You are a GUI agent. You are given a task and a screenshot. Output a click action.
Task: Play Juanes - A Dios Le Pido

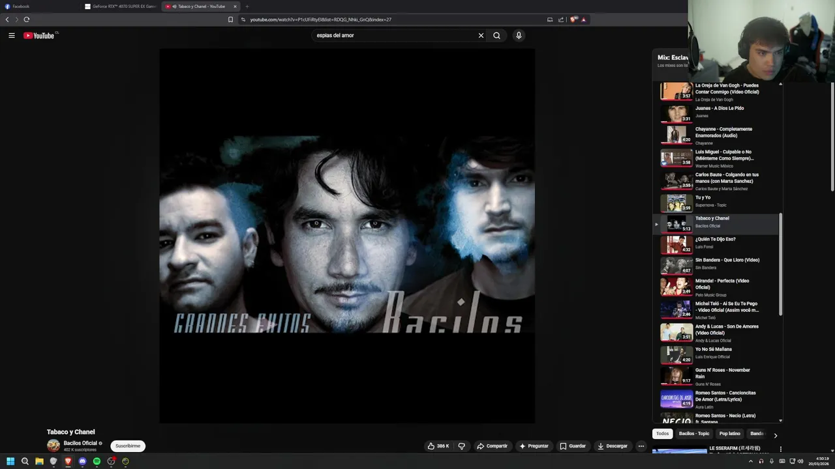(x=716, y=113)
